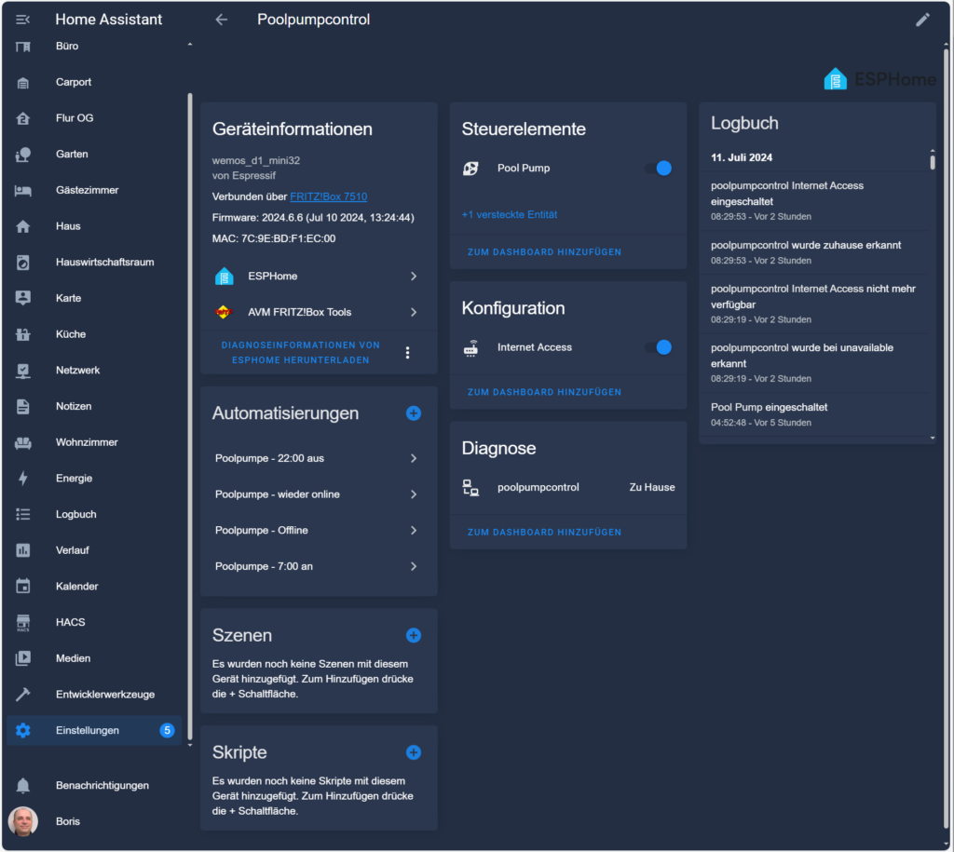This screenshot has width=954, height=852.
Task: Add a new automation with the plus icon
Action: coord(414,412)
